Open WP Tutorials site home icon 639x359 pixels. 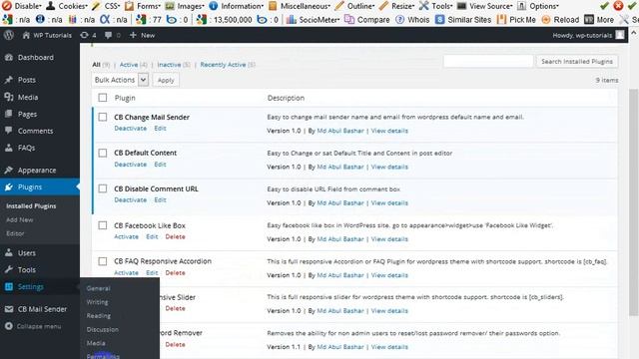coord(26,36)
